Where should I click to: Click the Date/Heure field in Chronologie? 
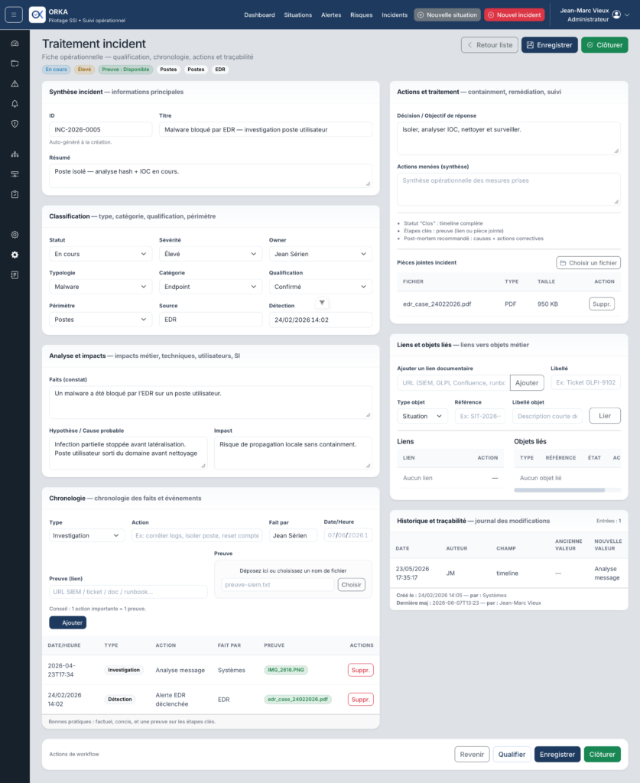click(x=347, y=535)
